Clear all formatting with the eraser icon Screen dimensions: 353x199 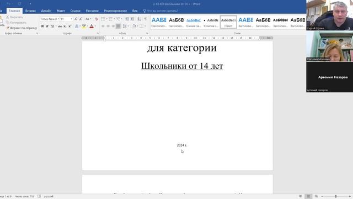(97, 19)
